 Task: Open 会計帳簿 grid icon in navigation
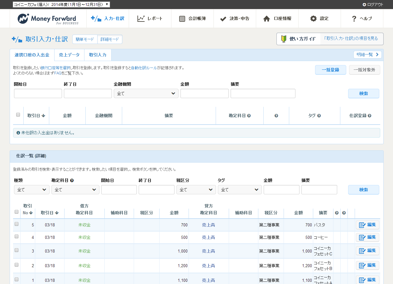pyautogui.click(x=182, y=19)
